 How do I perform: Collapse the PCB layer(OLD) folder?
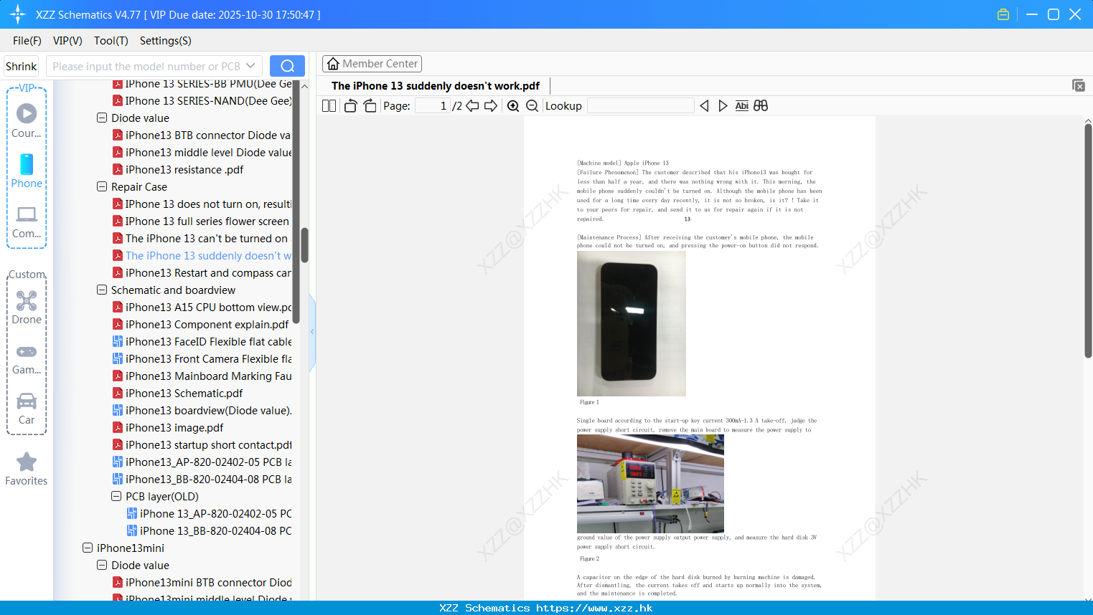116,496
